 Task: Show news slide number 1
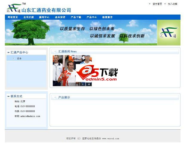83,84
